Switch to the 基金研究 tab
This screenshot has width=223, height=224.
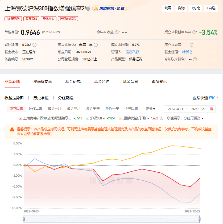point(73,82)
